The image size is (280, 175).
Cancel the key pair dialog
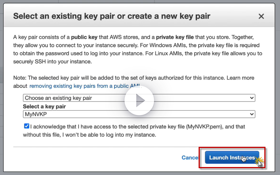[x=190, y=158]
